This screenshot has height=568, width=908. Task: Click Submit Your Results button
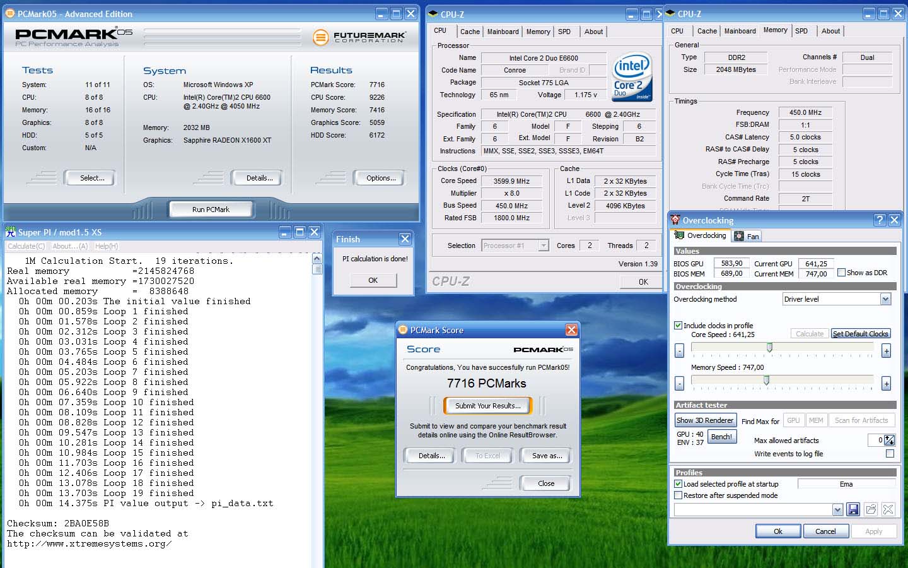tap(487, 406)
